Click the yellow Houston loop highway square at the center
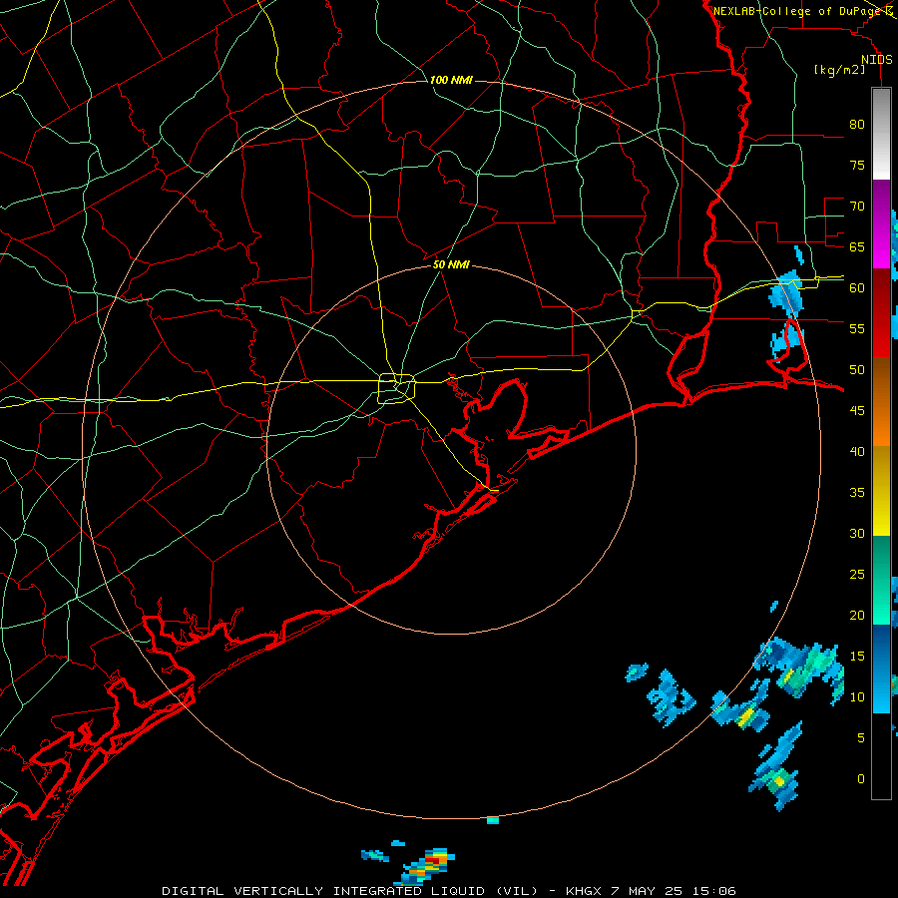The height and width of the screenshot is (898, 898). (397, 388)
